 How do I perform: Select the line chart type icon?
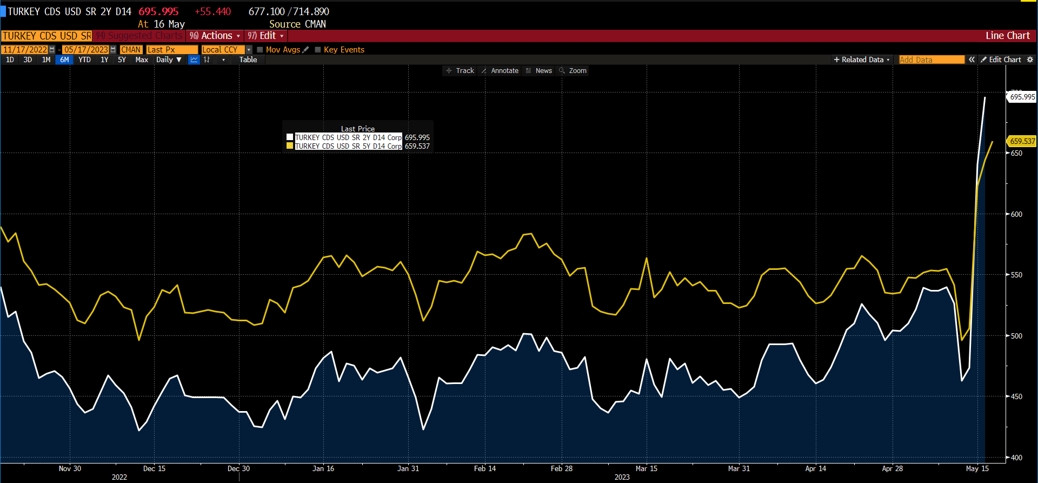coord(194,60)
